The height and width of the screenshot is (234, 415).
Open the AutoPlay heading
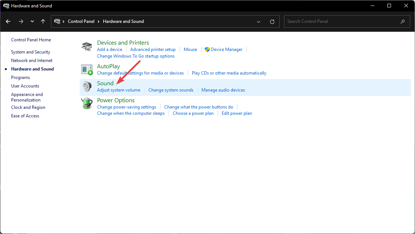108,66
